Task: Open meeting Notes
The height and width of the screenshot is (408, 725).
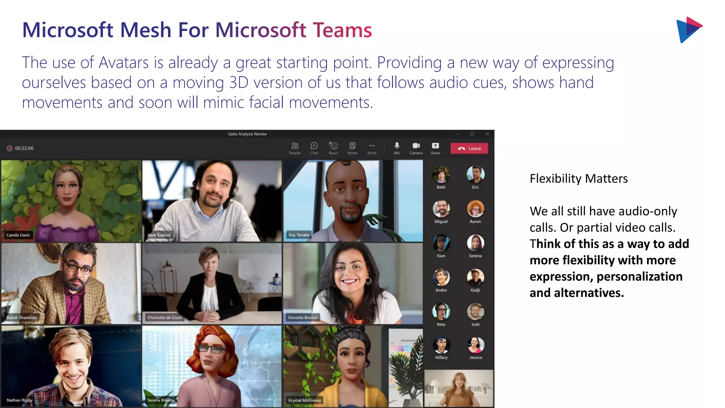Action: (x=352, y=148)
